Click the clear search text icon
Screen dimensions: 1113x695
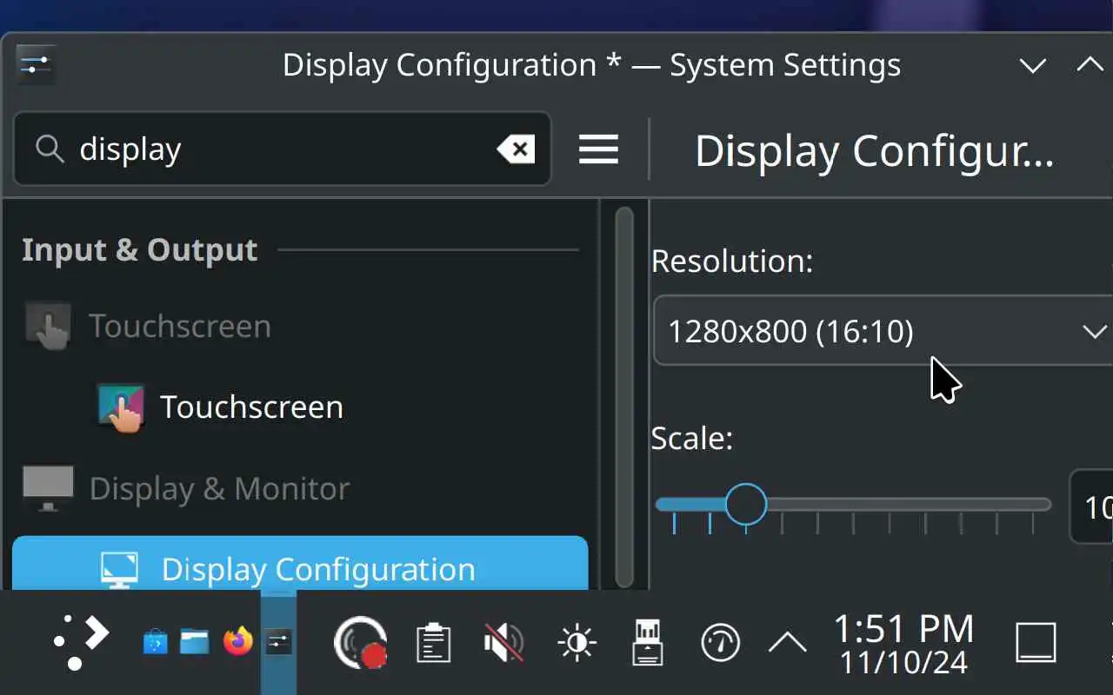click(516, 149)
